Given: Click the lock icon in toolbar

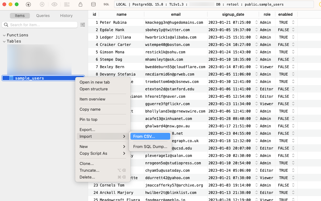Looking at the screenshot, I should pyautogui.click(x=80, y=4).
